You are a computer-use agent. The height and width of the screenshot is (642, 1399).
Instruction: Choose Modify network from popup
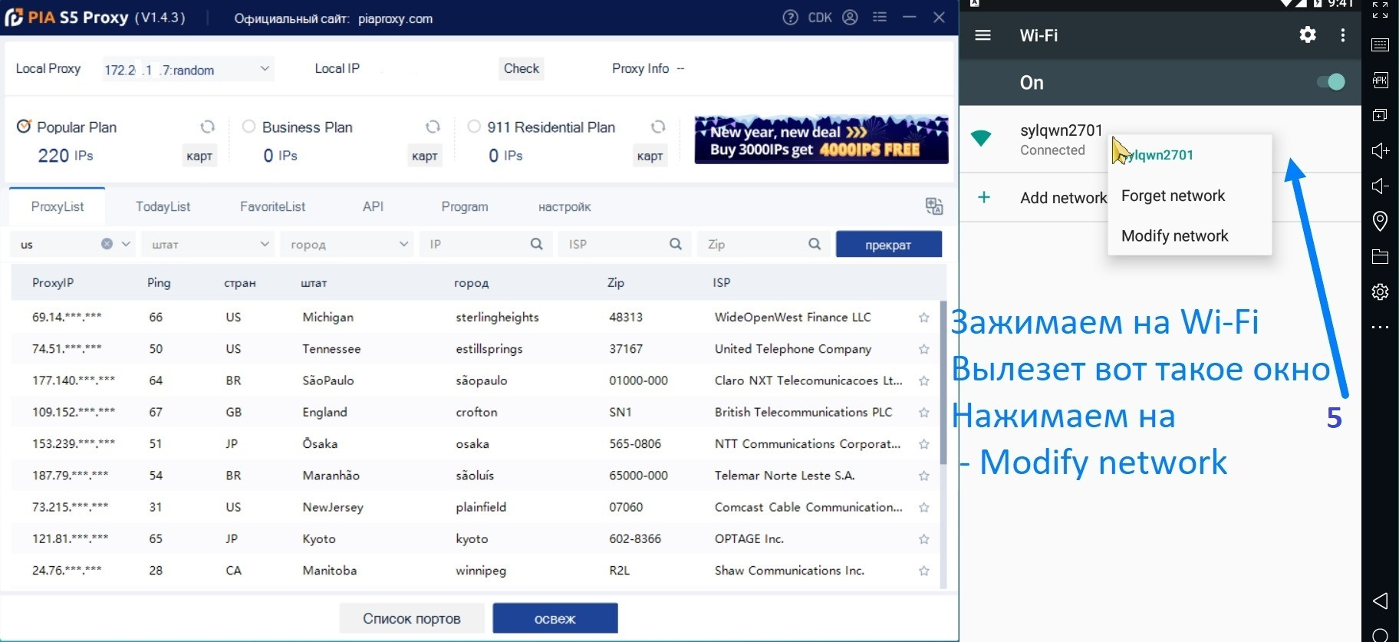(x=1190, y=235)
